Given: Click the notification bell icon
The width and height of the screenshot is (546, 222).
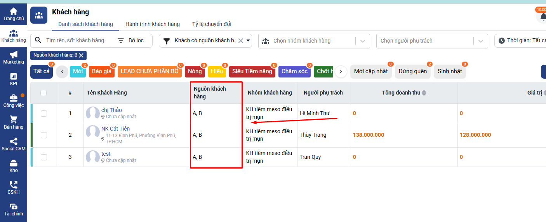Looking at the screenshot, I should click(543, 17).
